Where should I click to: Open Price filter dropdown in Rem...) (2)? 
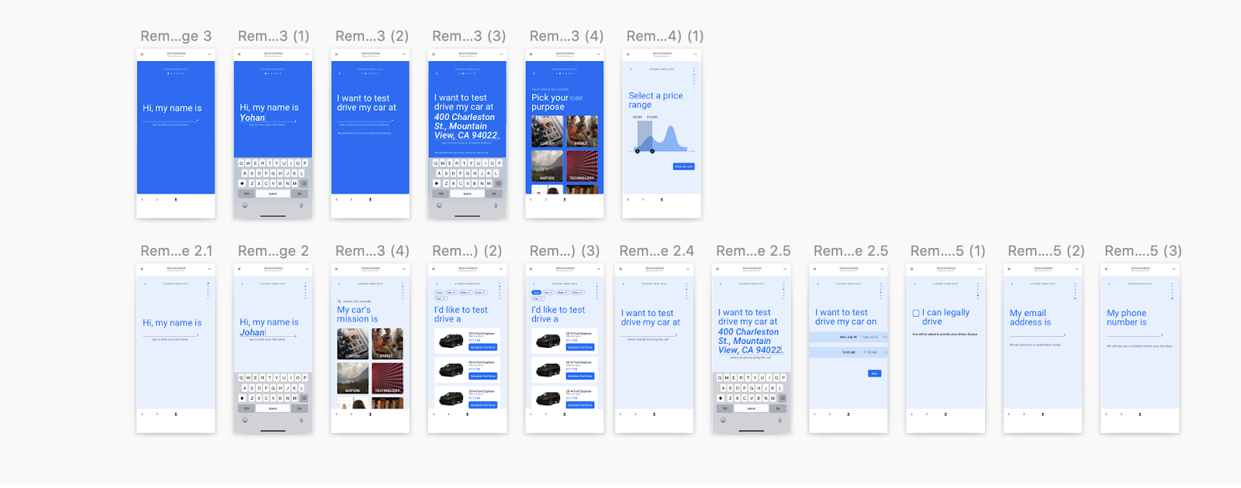479,293
